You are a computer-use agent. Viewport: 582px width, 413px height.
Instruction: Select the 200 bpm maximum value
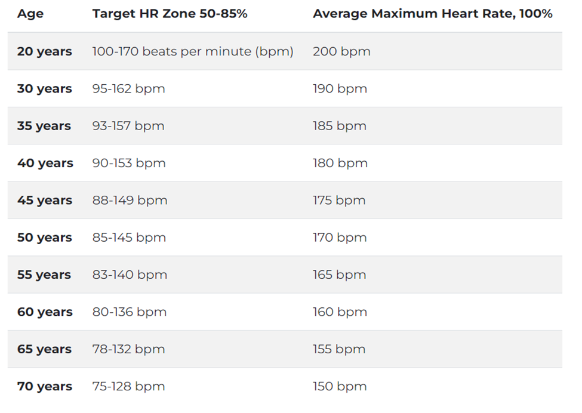(341, 51)
